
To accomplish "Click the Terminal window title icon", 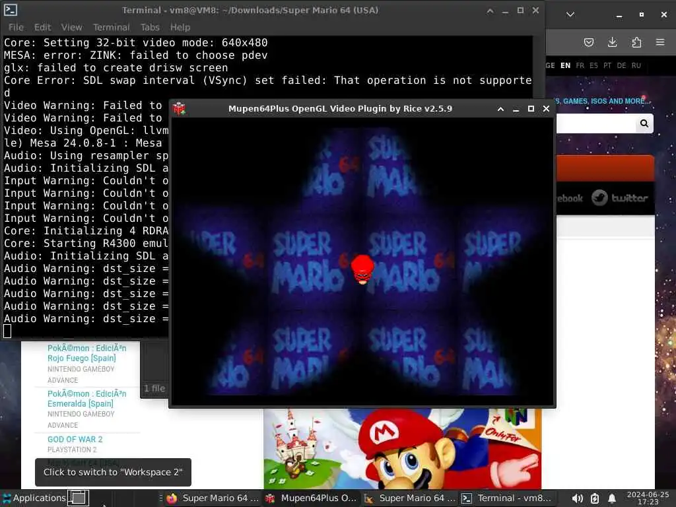I will [11, 9].
